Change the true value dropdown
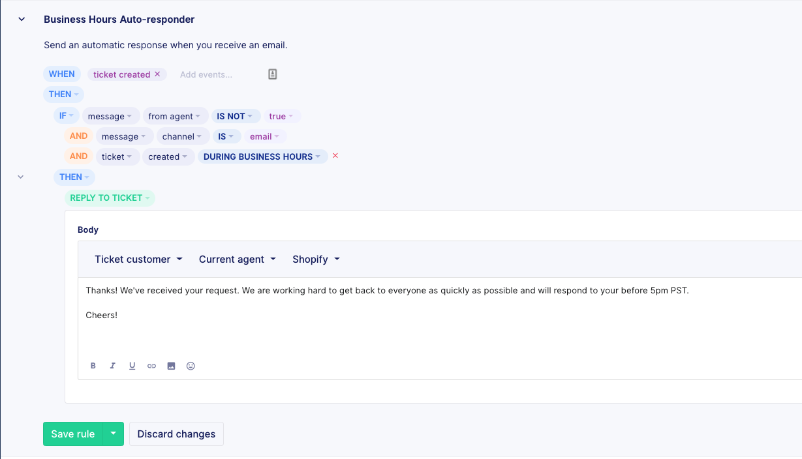802x459 pixels. tap(282, 116)
